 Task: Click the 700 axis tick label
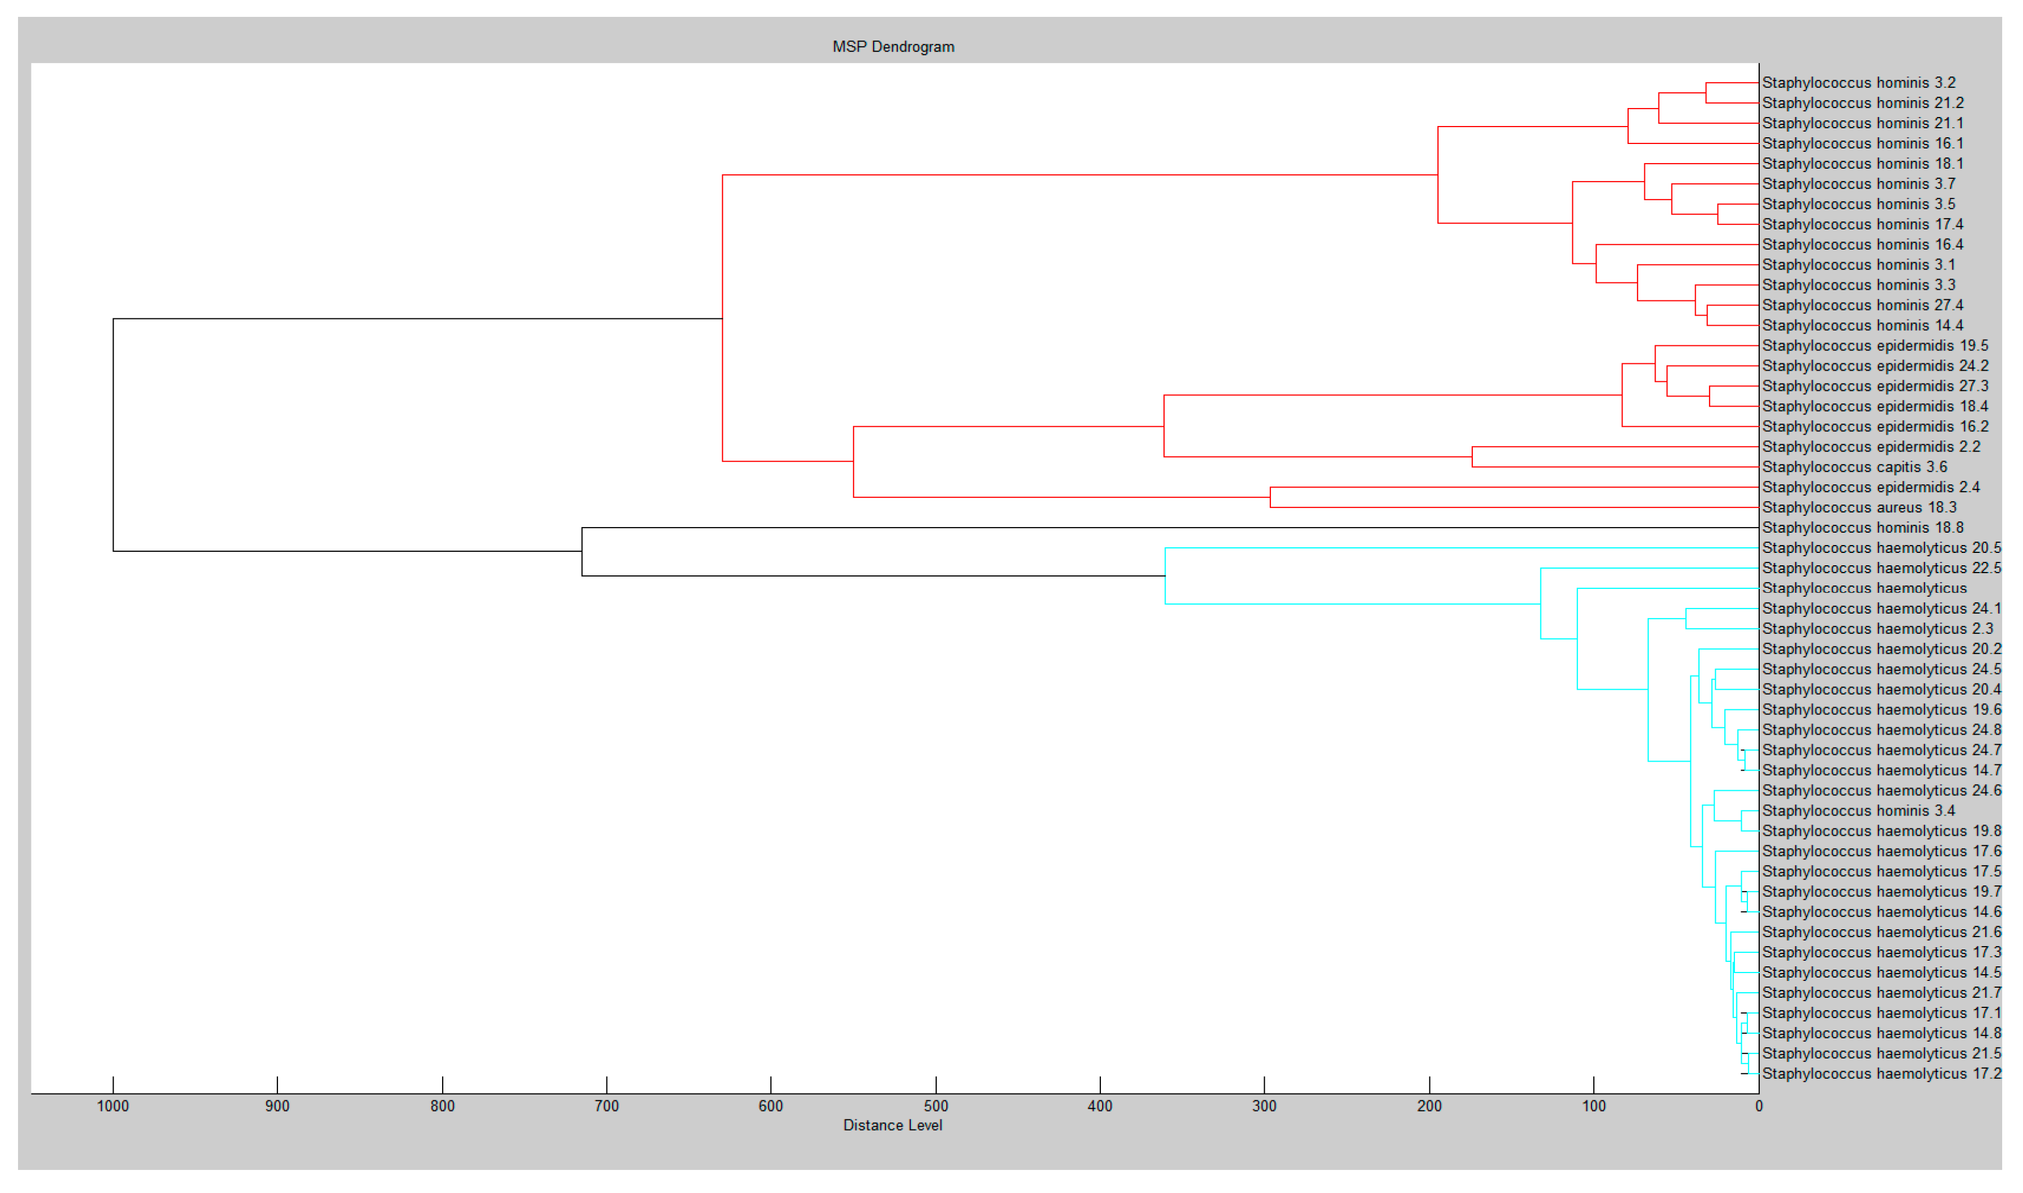pos(606,1106)
